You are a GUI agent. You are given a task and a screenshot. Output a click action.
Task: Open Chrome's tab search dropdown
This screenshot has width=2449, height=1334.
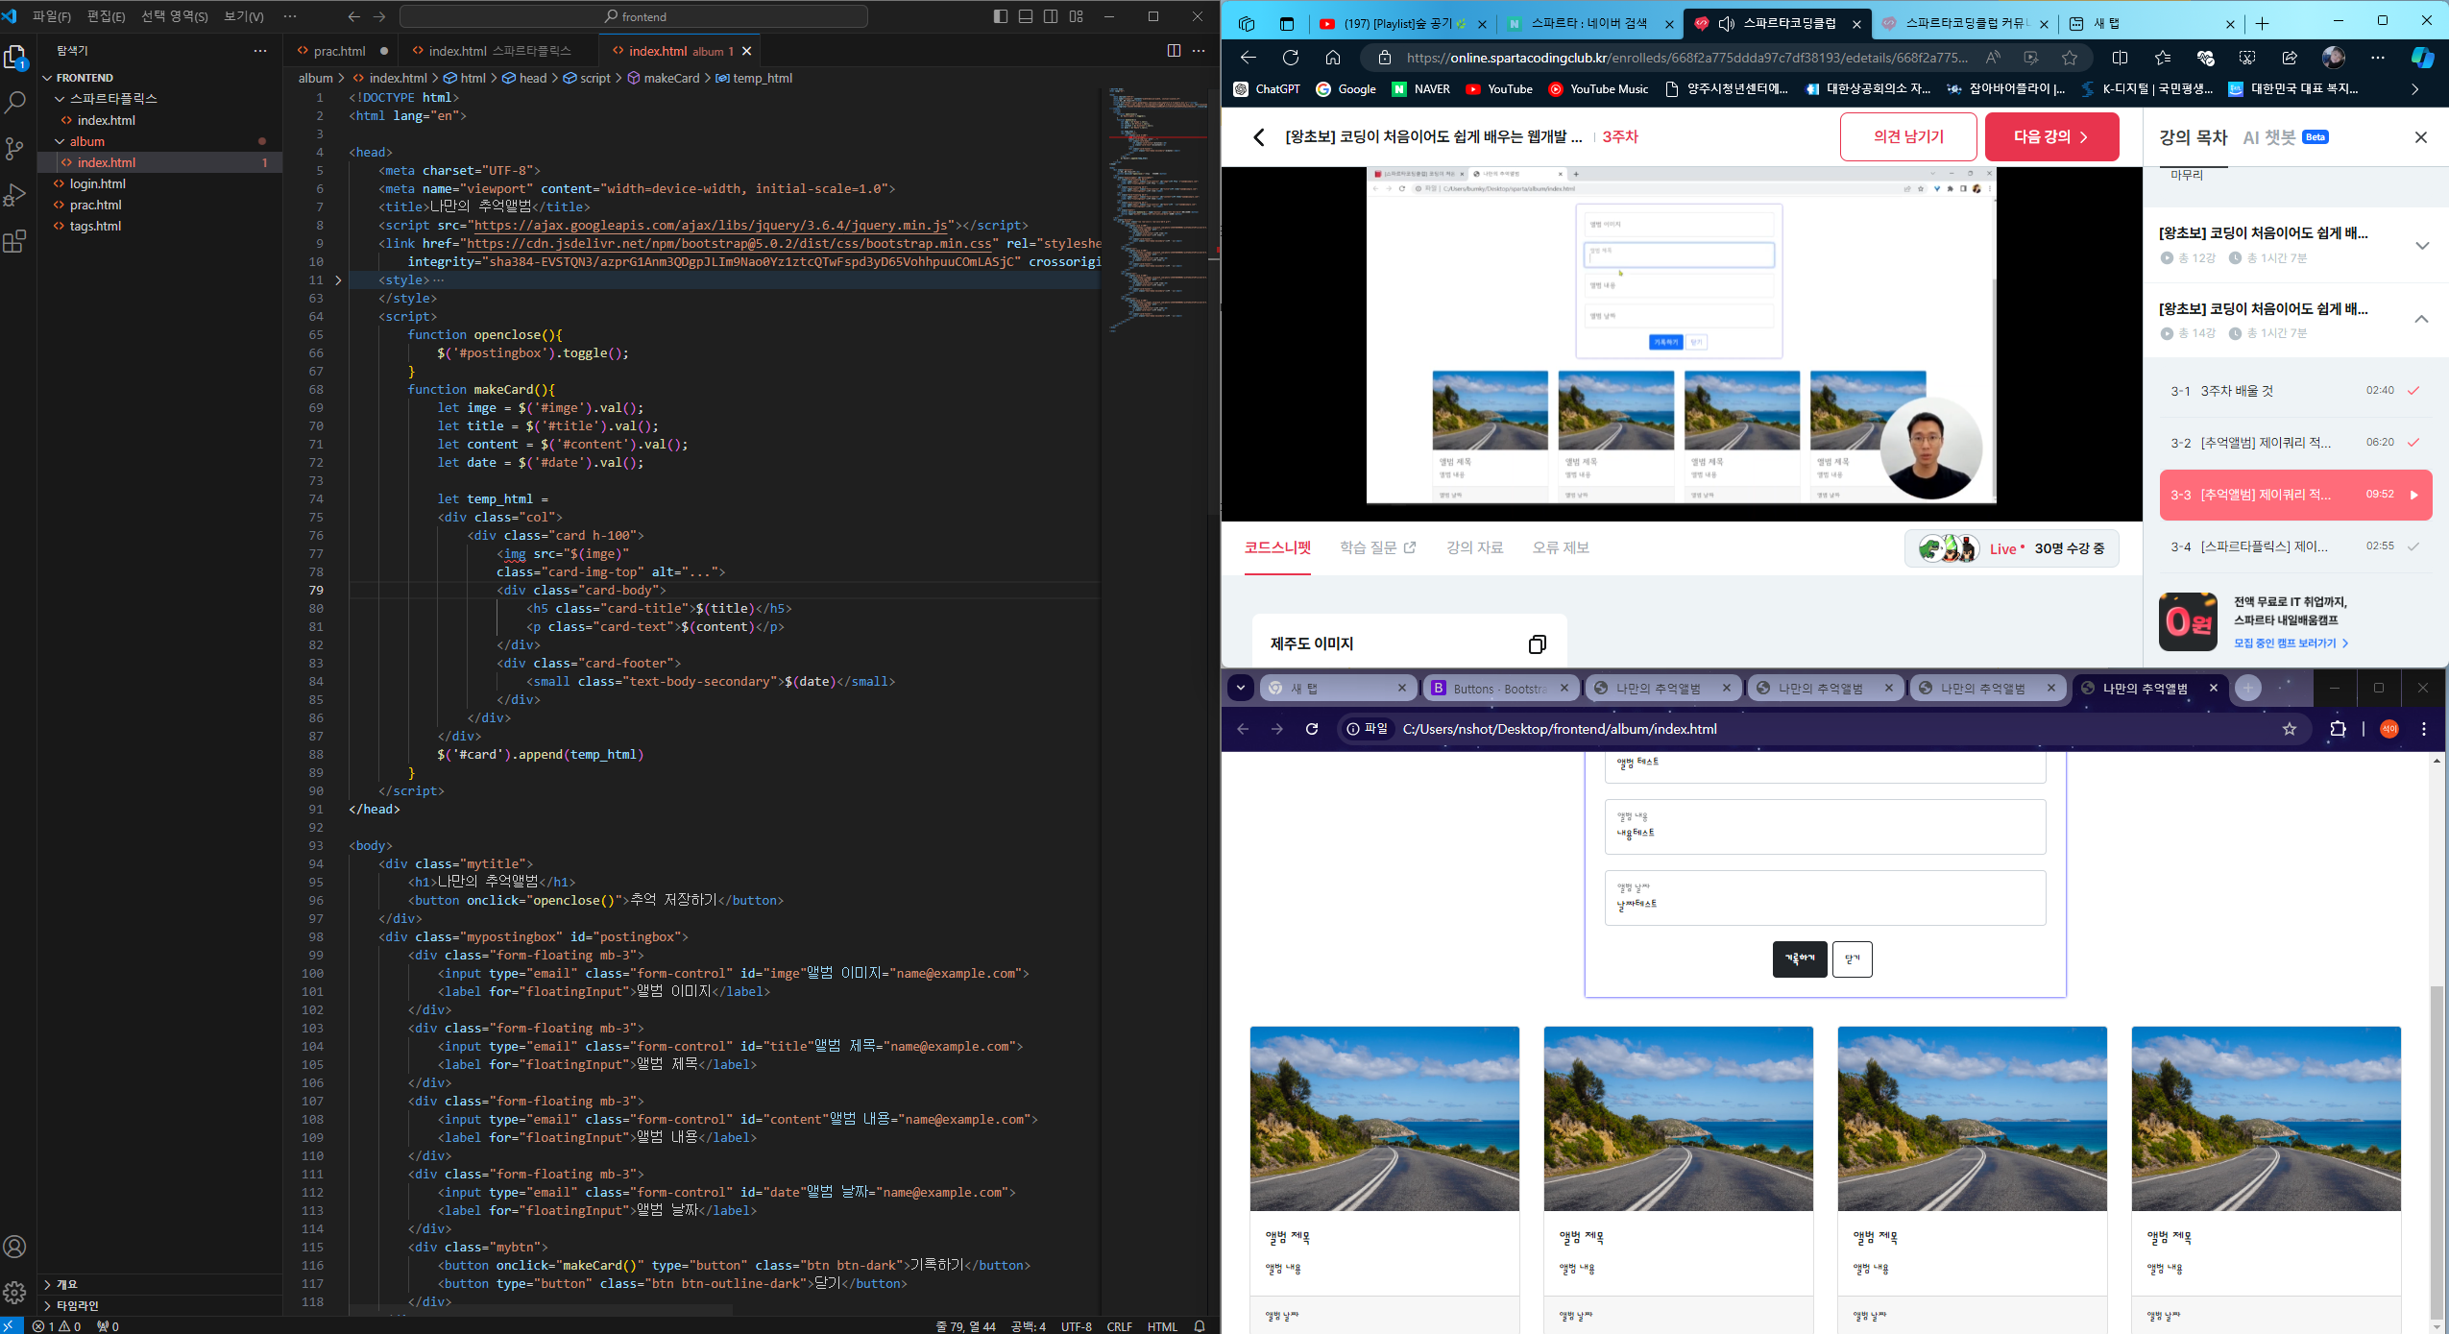1241,688
